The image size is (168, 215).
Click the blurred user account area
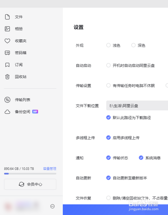pyautogui.click(x=21, y=206)
